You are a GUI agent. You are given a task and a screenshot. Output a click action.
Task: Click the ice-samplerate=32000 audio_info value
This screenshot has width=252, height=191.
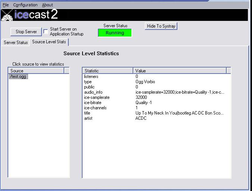(180, 92)
